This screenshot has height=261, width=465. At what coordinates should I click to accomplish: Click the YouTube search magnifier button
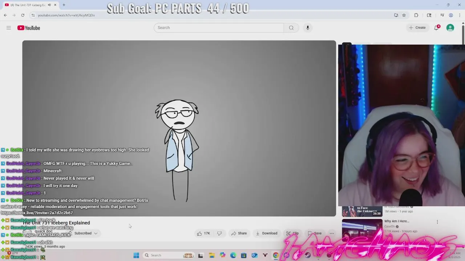291,28
